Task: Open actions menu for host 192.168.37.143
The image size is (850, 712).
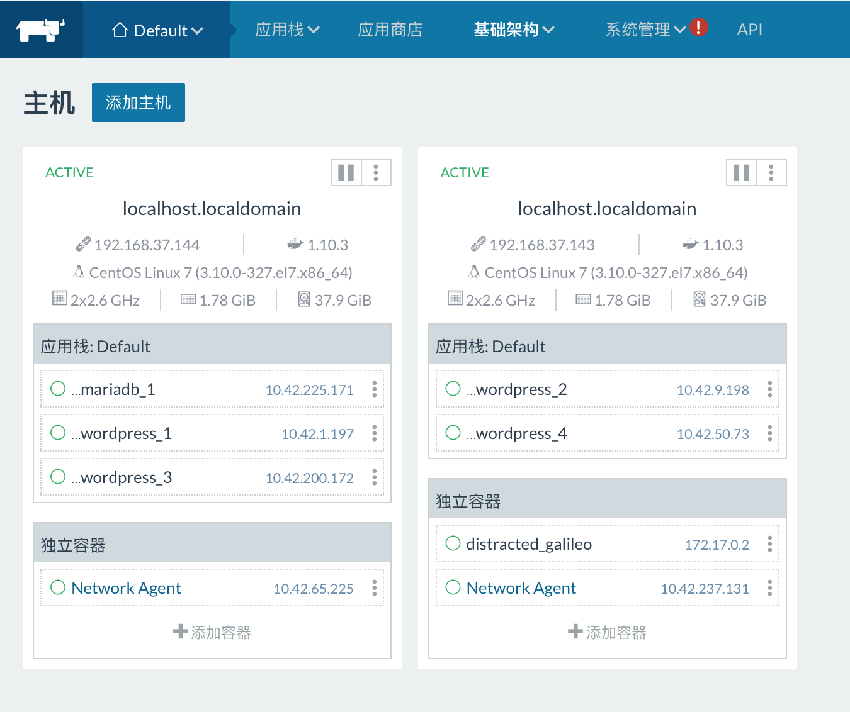Action: (771, 172)
